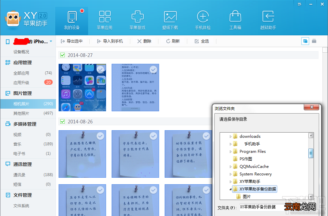Expand the Program Files folder node

(230, 152)
